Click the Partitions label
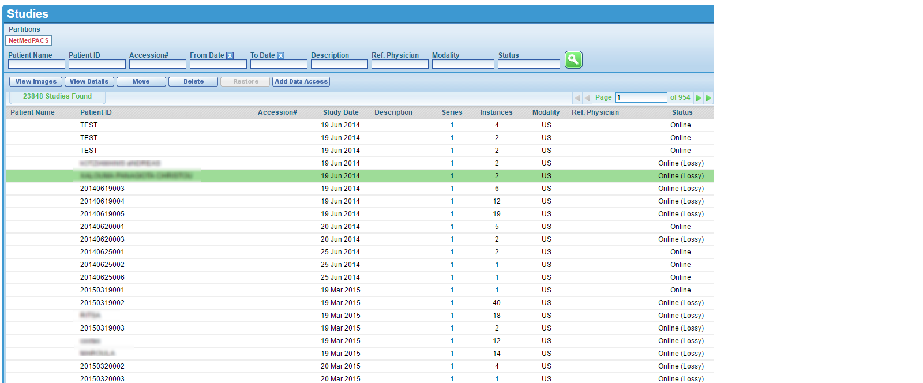The width and height of the screenshot is (923, 383). 24,29
